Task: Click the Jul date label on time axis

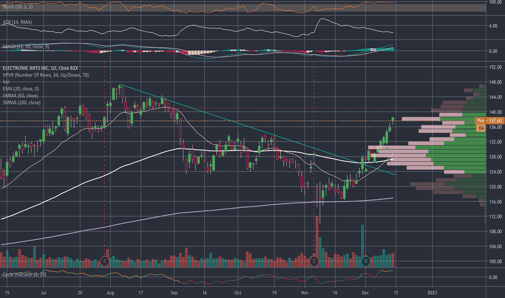Action: [43, 293]
